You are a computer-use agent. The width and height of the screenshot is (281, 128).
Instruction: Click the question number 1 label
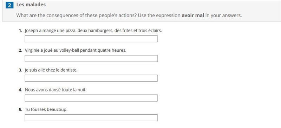[x=20, y=31]
